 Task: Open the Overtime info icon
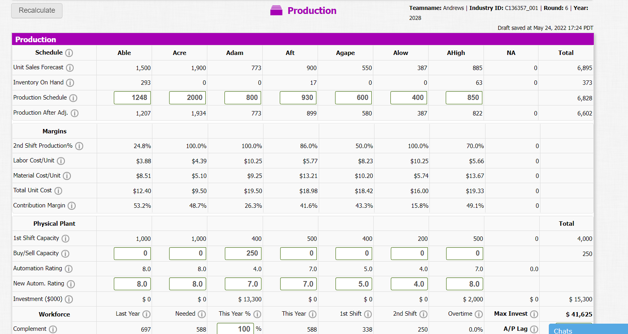coord(479,314)
